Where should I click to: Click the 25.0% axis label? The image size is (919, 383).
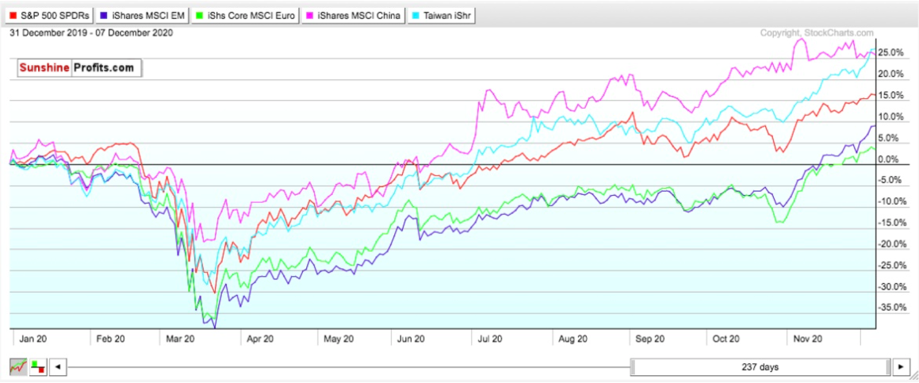890,53
